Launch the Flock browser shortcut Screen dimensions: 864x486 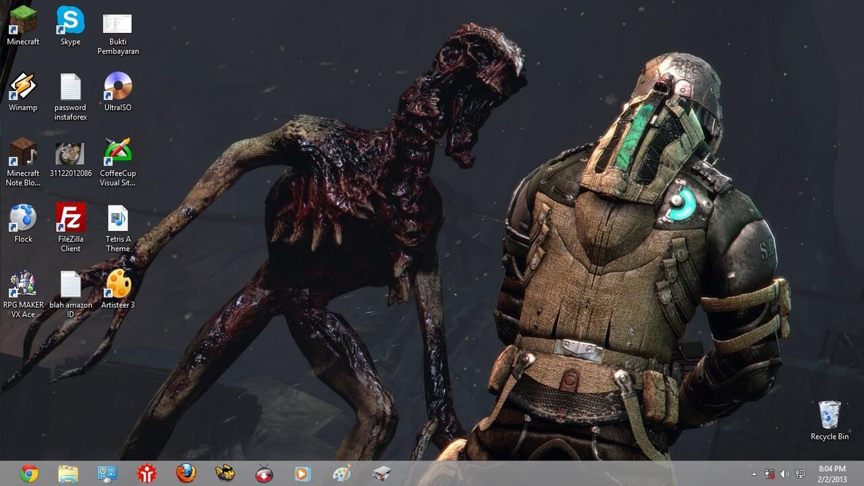23,217
